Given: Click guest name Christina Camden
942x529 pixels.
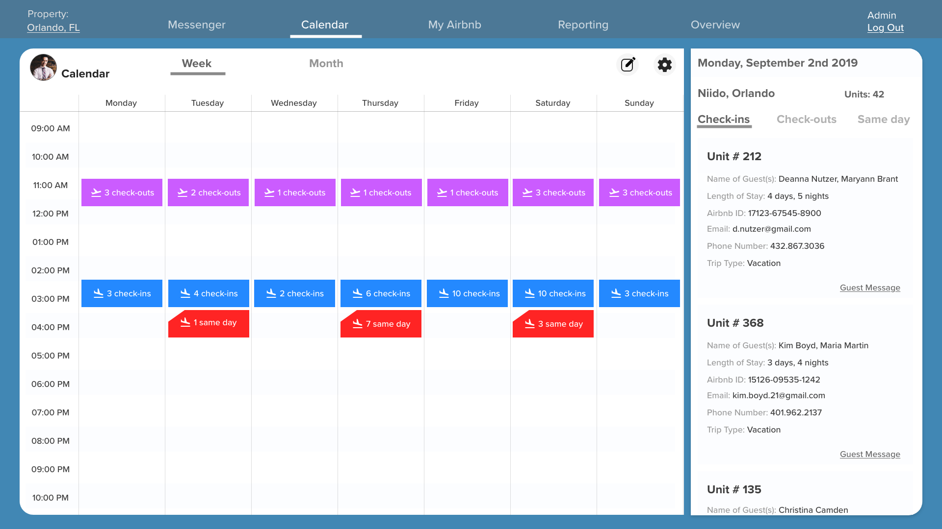Looking at the screenshot, I should click(x=813, y=510).
